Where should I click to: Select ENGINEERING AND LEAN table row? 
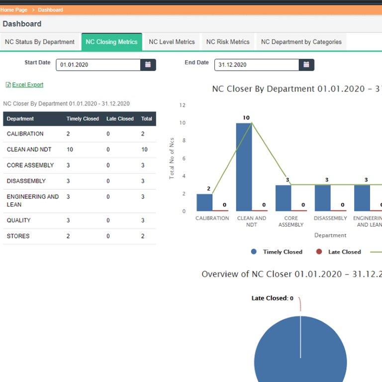pyautogui.click(x=80, y=201)
